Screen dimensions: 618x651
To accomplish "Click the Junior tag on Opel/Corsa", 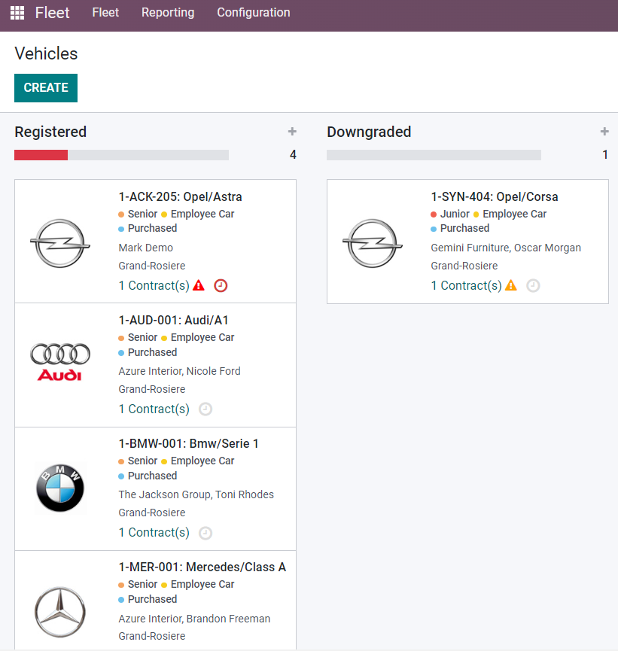I will point(450,214).
